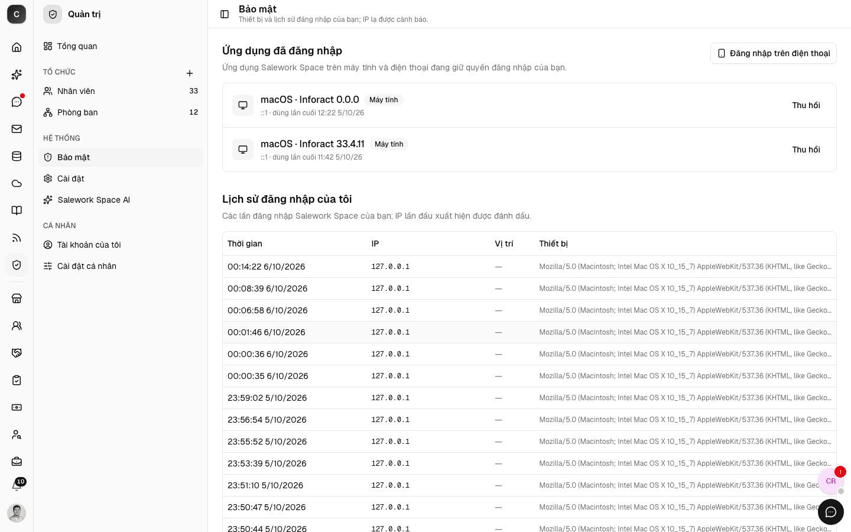851x532 pixels.
Task: Click the Thời gian column header
Action: pyautogui.click(x=245, y=244)
